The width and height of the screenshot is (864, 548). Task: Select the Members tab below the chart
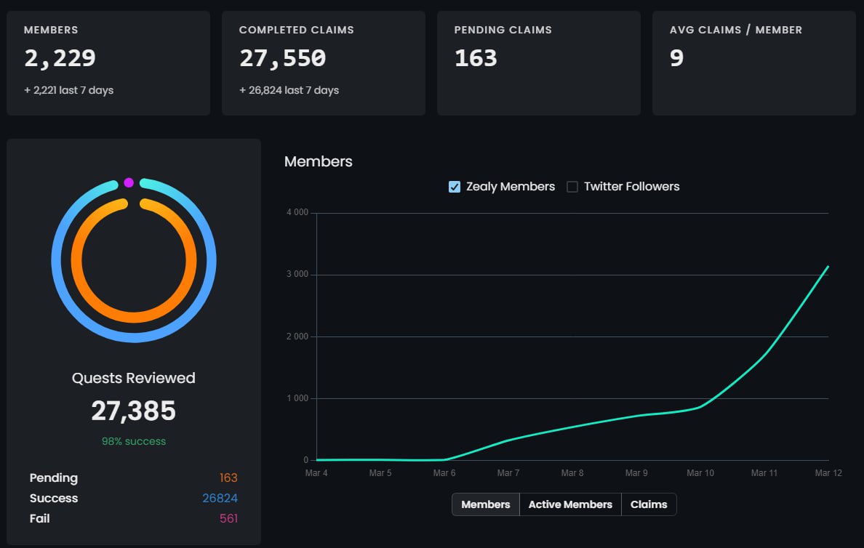coord(485,504)
